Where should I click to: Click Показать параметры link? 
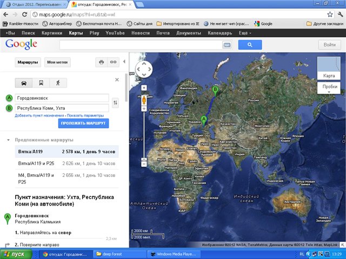click(x=85, y=115)
